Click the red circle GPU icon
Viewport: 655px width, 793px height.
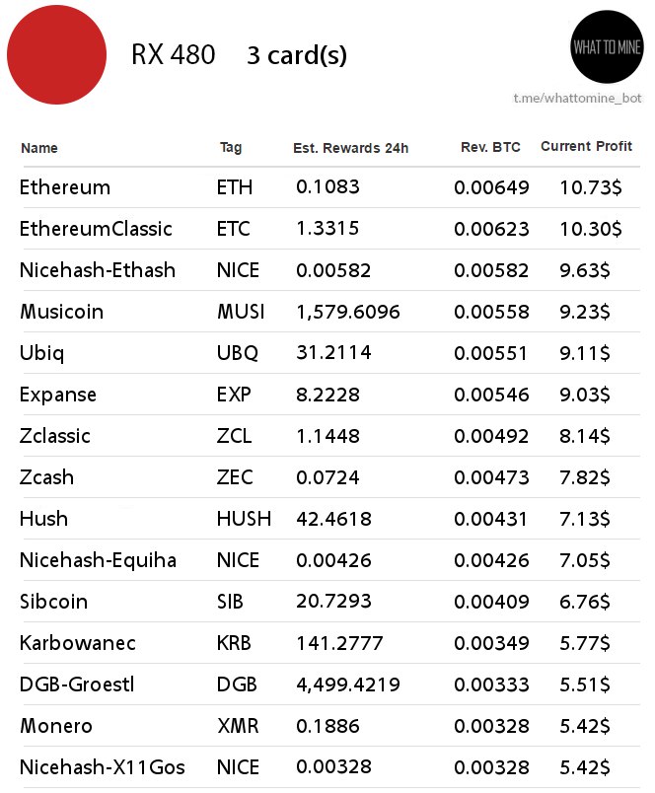coord(56,54)
